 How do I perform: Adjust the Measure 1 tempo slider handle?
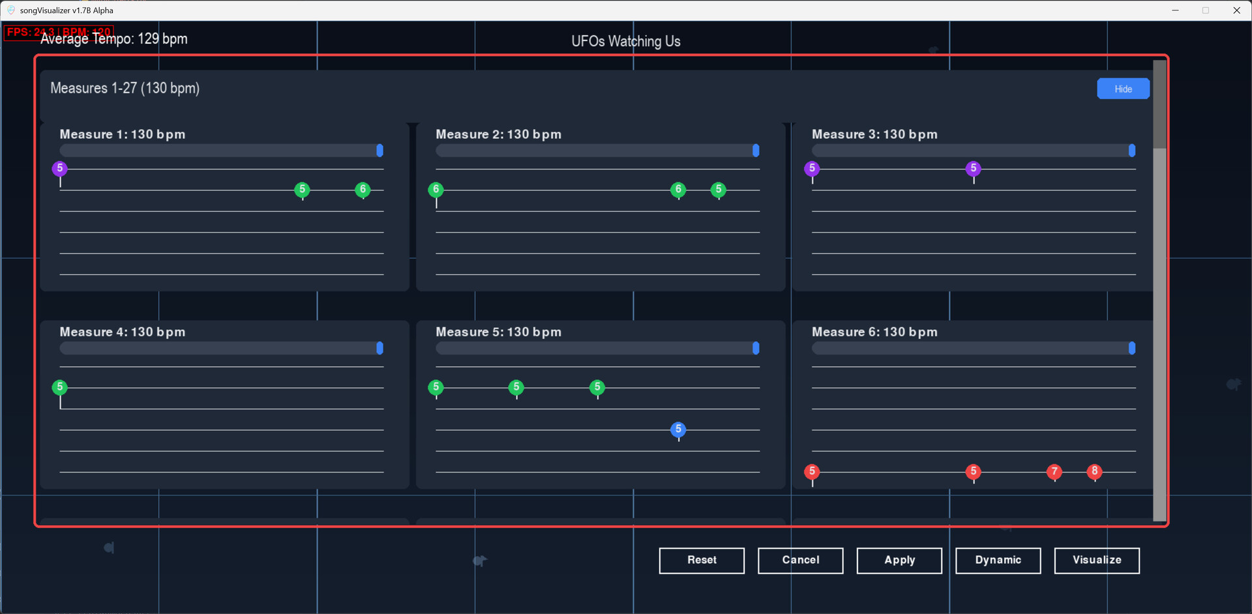379,151
